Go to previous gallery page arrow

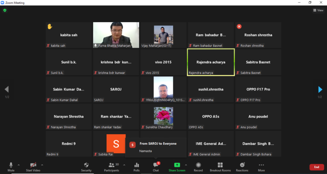tap(7, 90)
